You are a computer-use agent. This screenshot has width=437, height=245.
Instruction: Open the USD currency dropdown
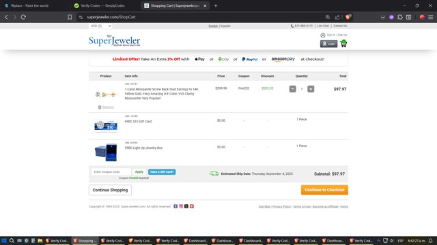[x=100, y=26]
